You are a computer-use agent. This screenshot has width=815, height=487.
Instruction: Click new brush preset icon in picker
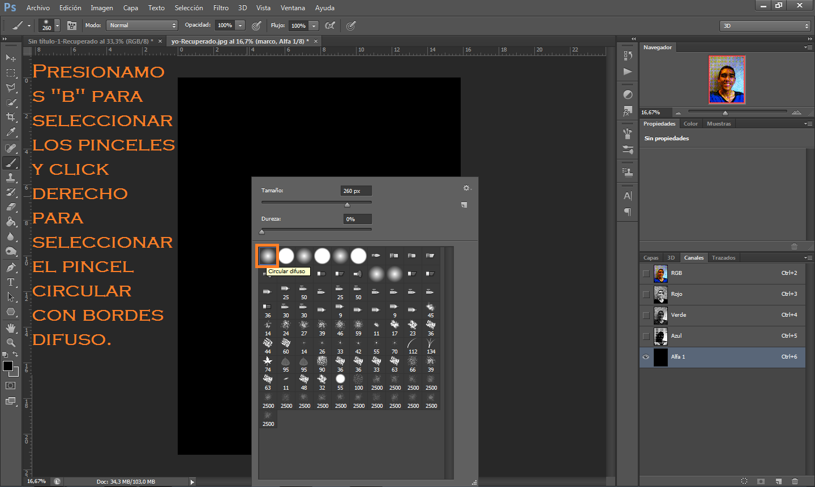[464, 205]
